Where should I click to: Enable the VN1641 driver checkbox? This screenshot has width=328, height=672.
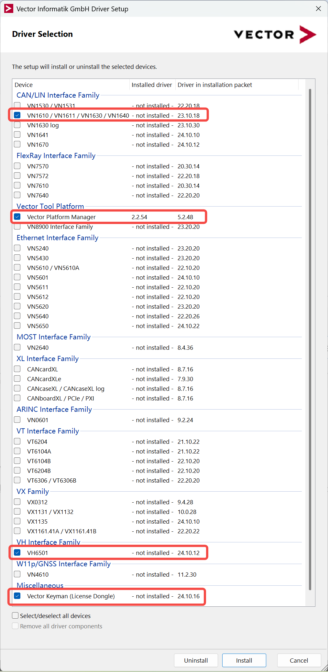(17, 134)
